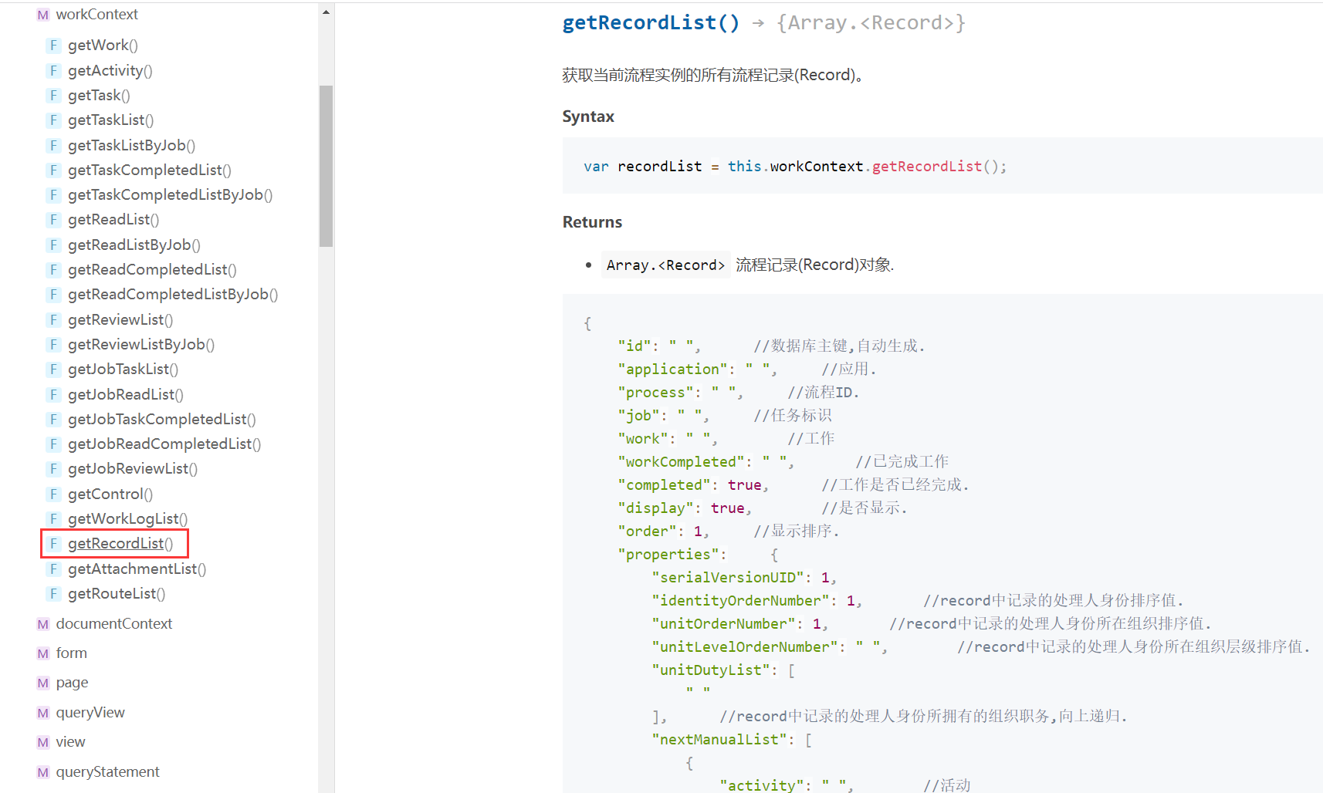Click Array.<Record> type in Returns list

(x=665, y=265)
